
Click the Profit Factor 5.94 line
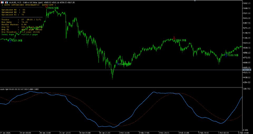point(14,25)
